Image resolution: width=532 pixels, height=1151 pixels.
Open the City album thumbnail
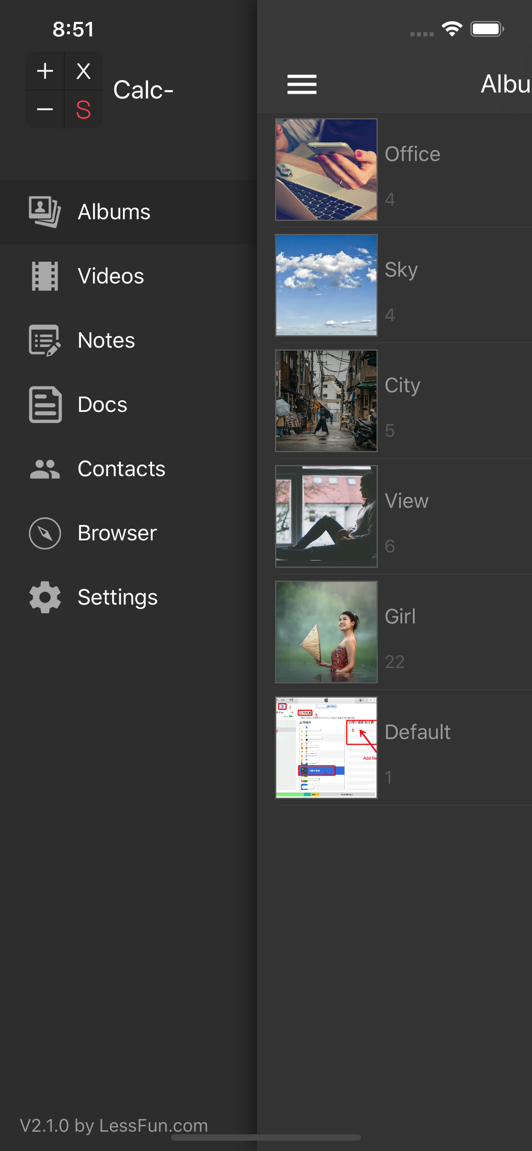pos(326,401)
